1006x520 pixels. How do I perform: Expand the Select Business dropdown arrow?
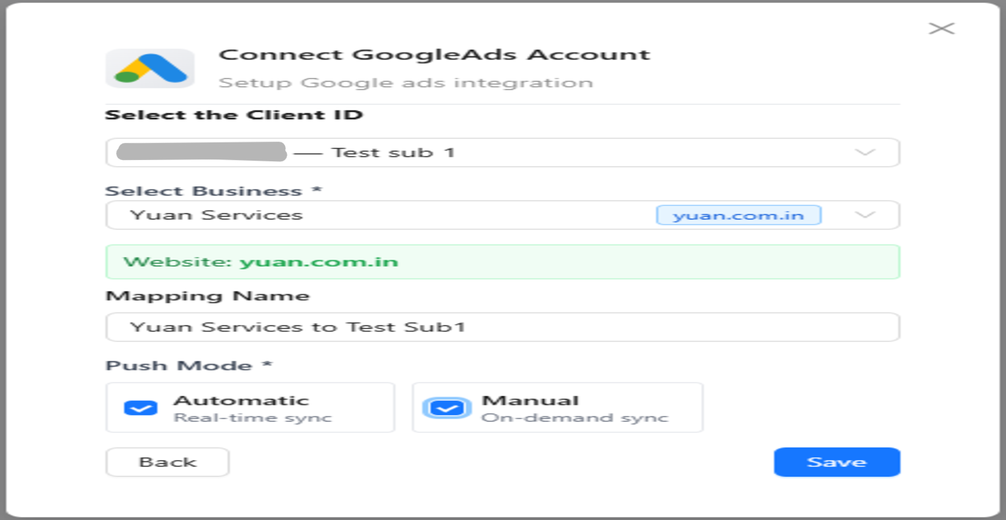pyautogui.click(x=865, y=215)
